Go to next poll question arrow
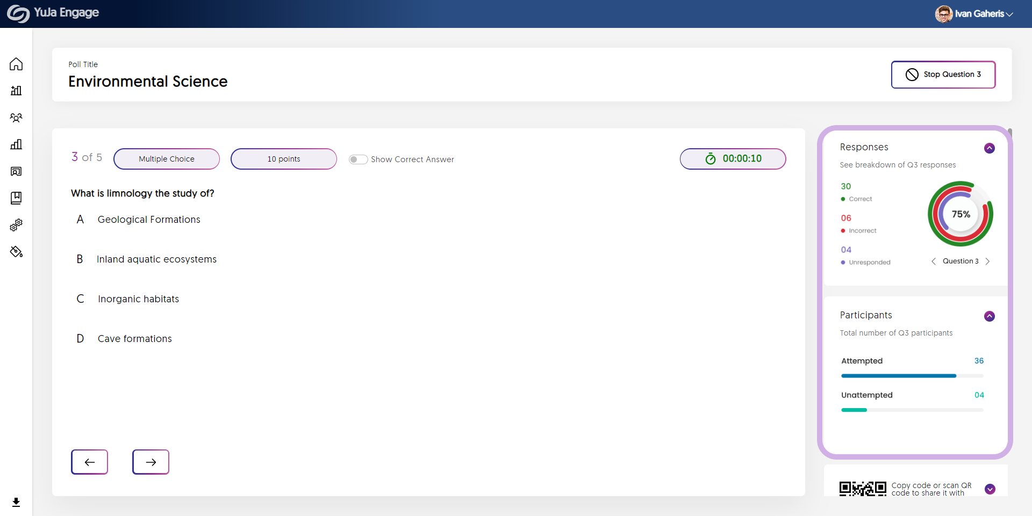 pos(150,462)
